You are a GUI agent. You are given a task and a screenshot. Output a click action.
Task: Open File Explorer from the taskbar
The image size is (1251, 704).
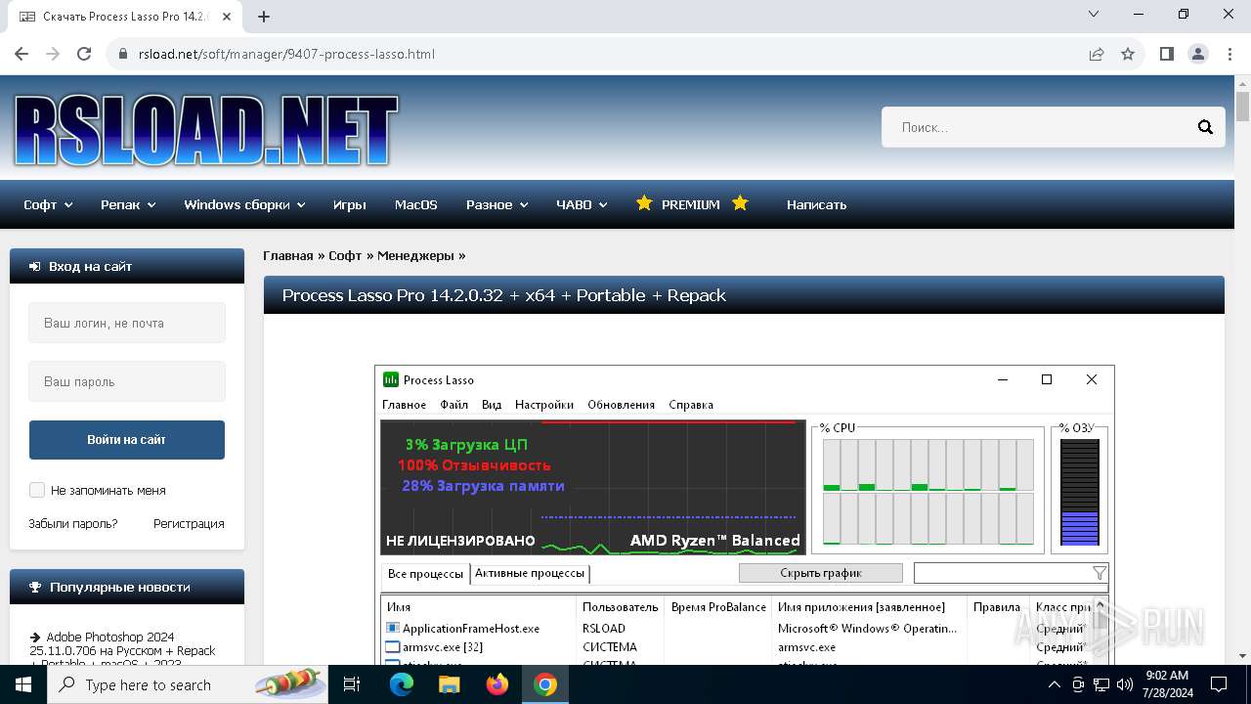click(450, 684)
